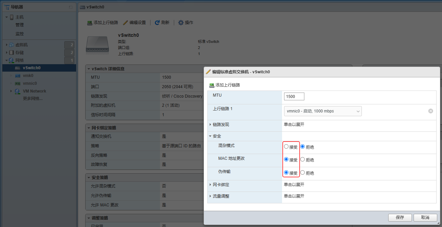Click the 取消 button
The width and height of the screenshot is (442, 227).
click(425, 218)
